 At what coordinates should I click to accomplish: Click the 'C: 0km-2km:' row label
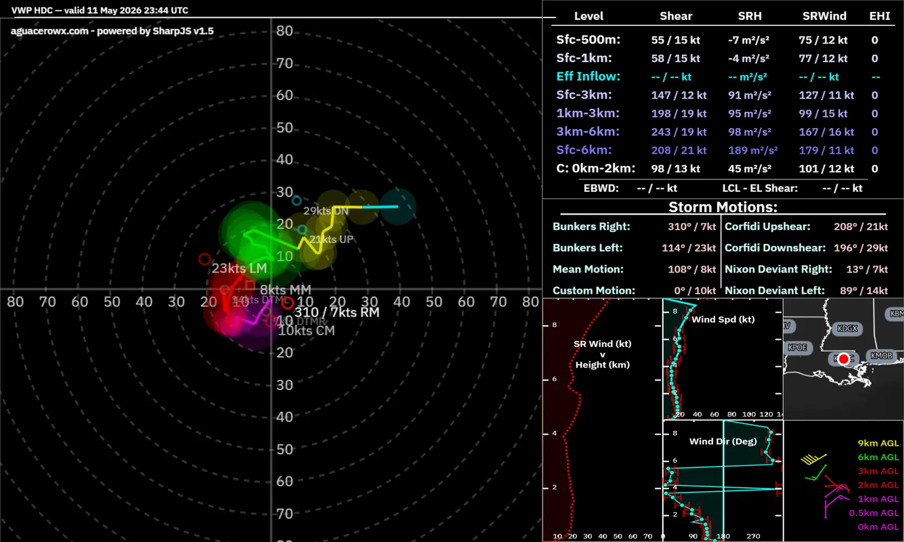point(596,168)
